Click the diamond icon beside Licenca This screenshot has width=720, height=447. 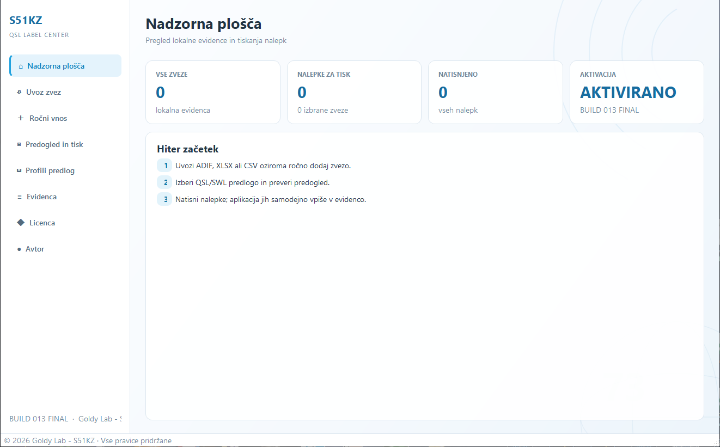[x=21, y=223]
